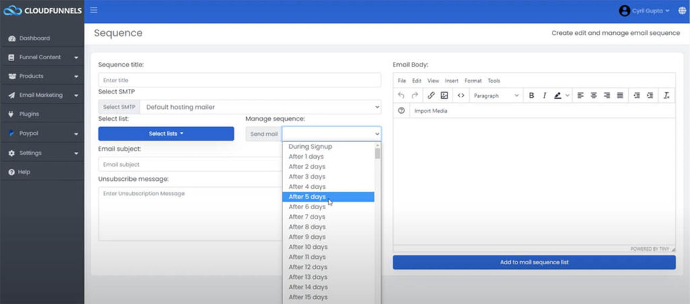
Task: Expand Funnel Content sidebar menu
Action: click(42, 57)
